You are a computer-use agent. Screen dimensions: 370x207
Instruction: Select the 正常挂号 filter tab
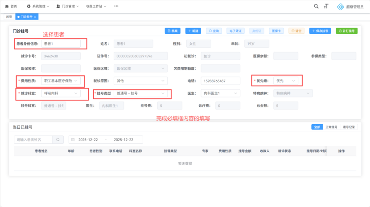click(x=331, y=127)
